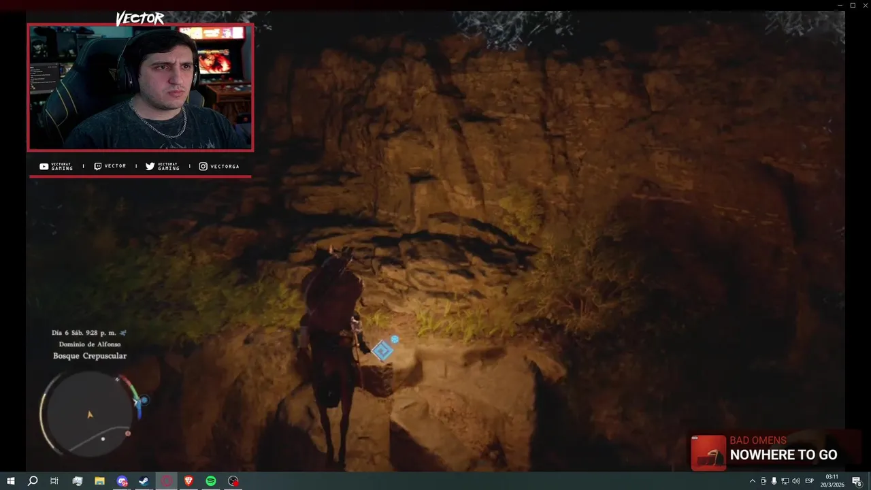Open taskbar Search magnifier
The image size is (871, 490).
tap(32, 481)
